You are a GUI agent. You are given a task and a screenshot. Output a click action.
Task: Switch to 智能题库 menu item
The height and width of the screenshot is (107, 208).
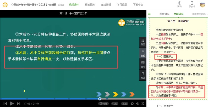pos(90,5)
